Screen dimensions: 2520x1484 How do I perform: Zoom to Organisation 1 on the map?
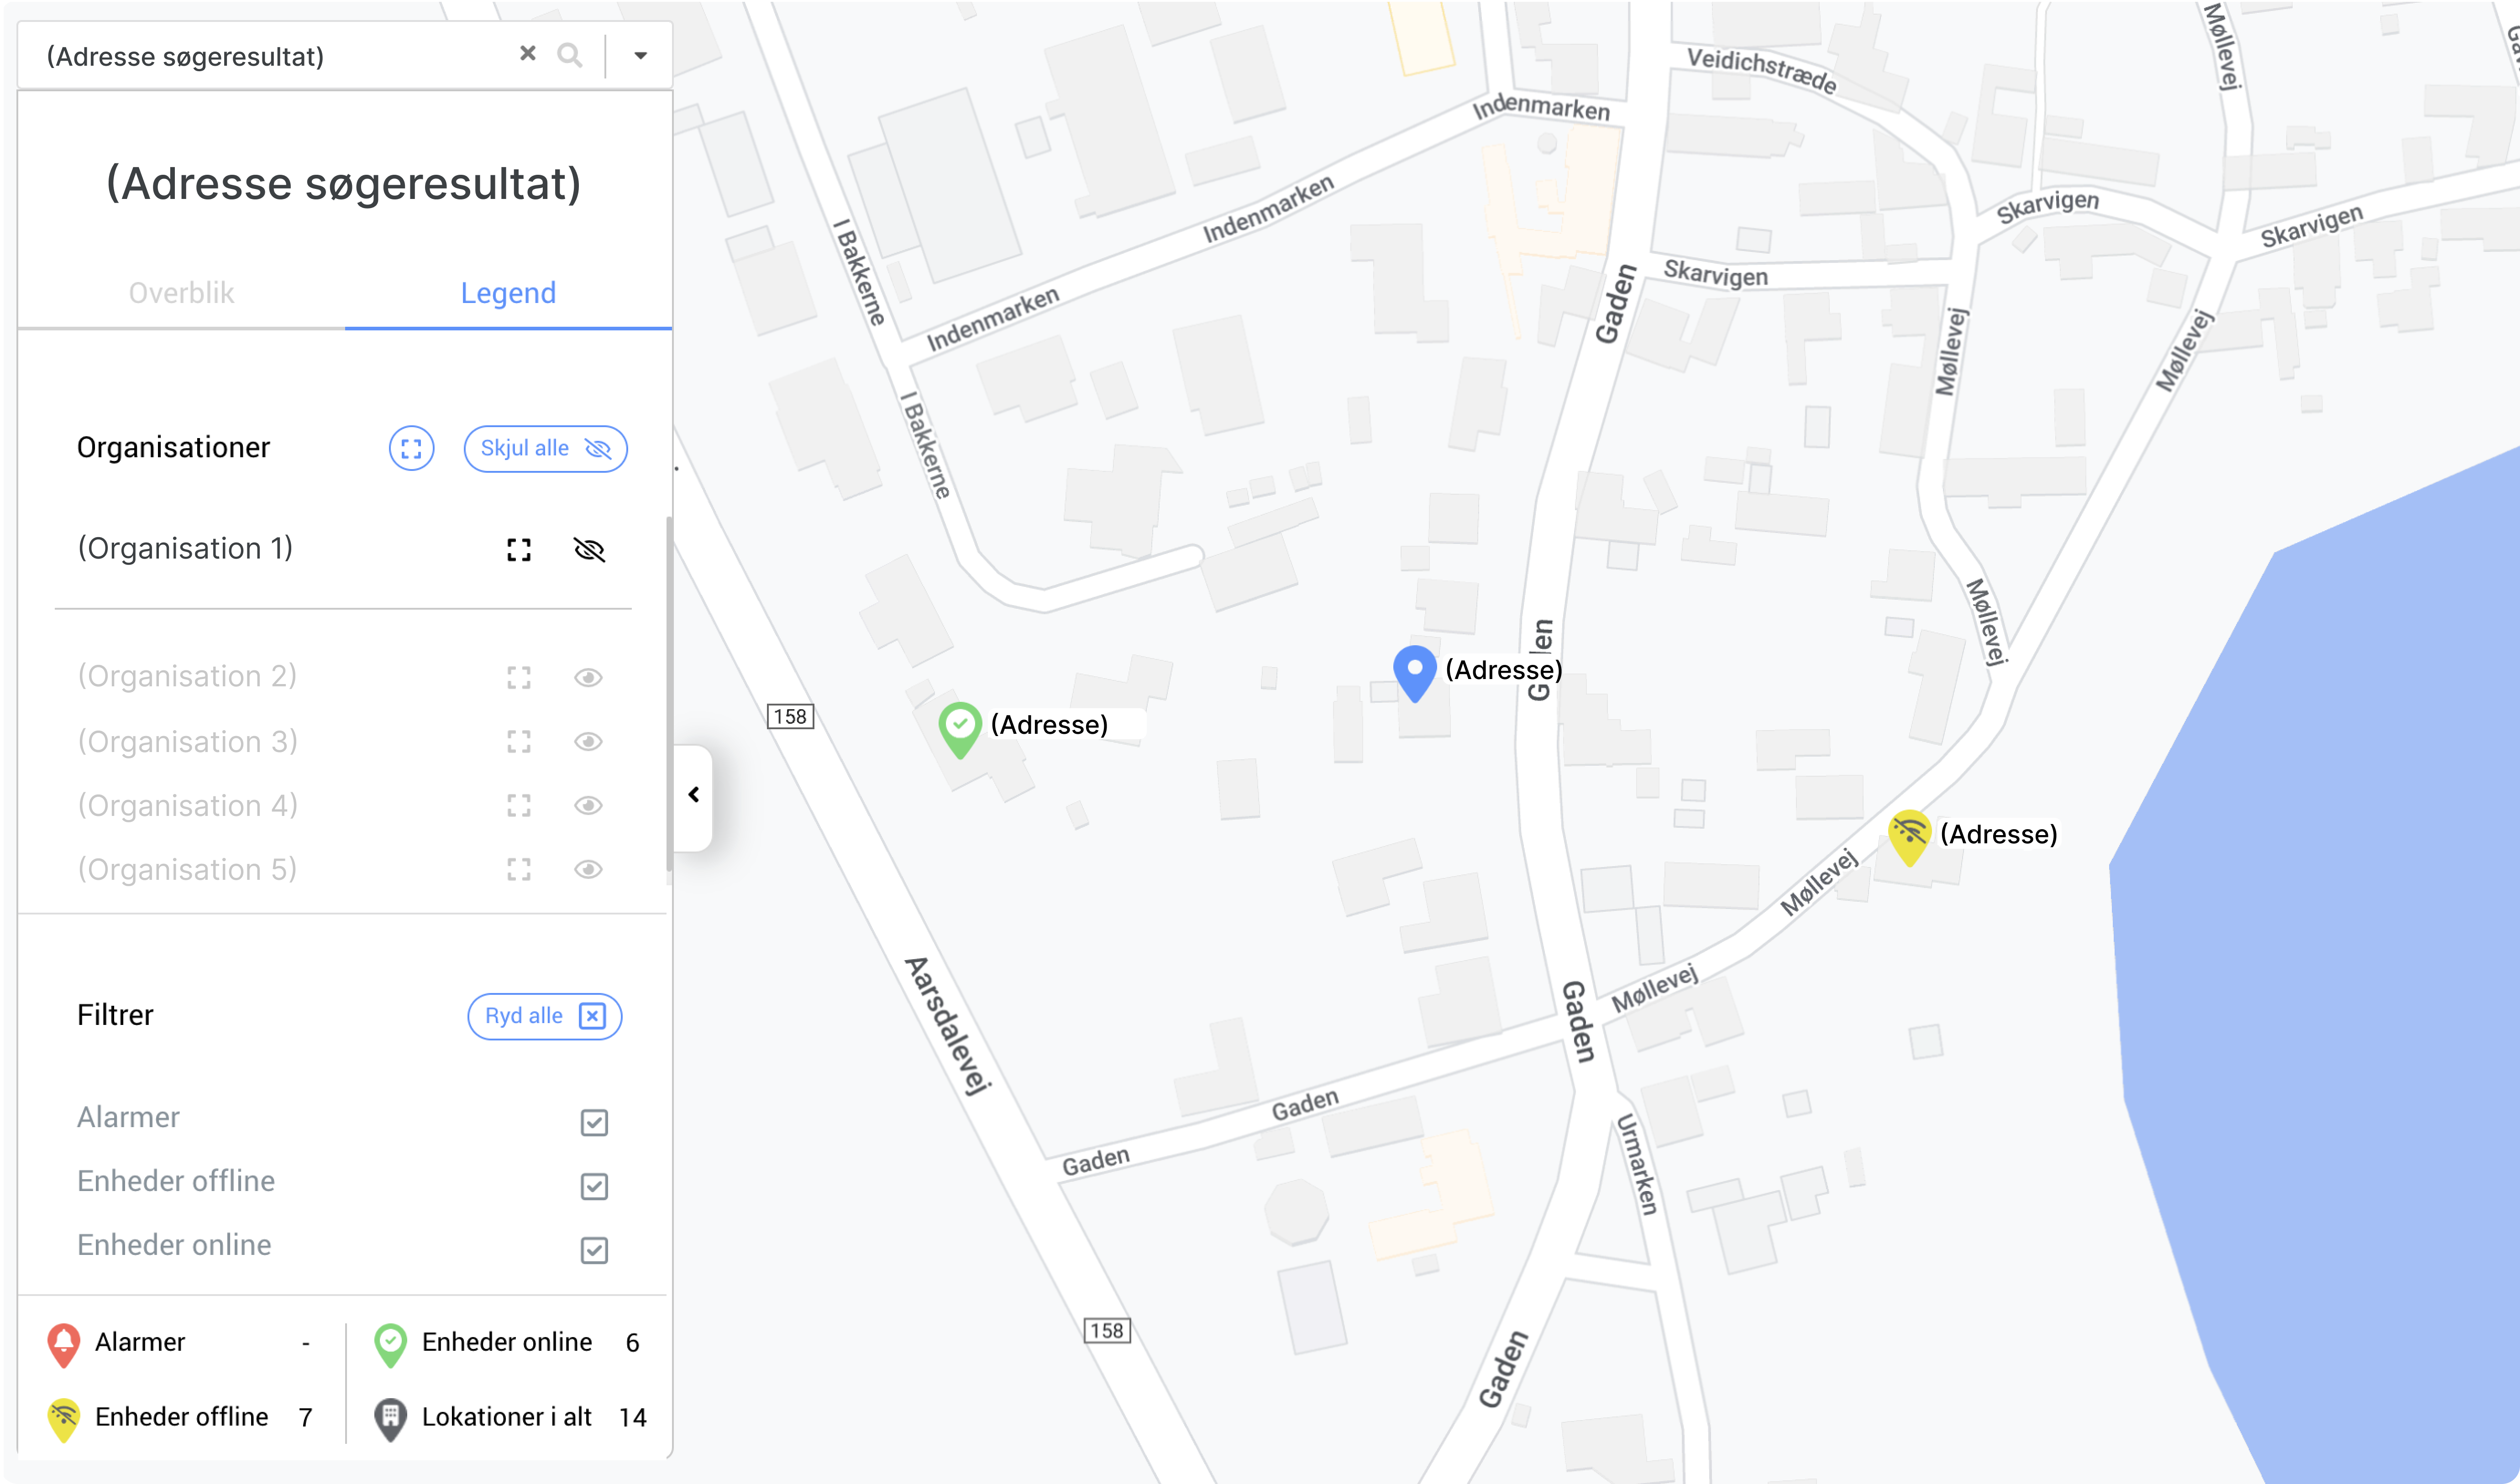(518, 550)
